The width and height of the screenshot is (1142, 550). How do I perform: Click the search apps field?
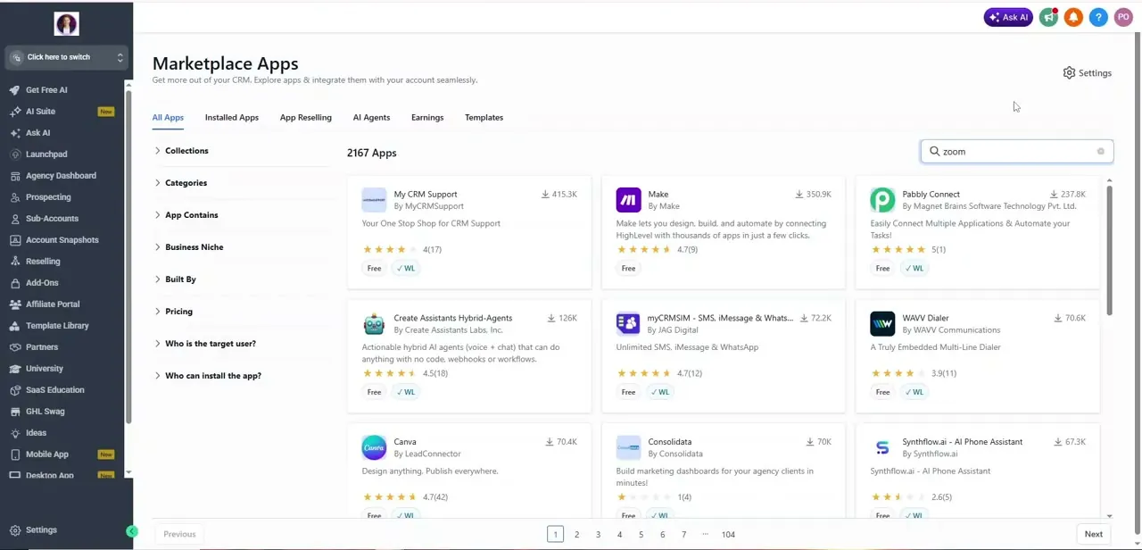pos(1017,152)
